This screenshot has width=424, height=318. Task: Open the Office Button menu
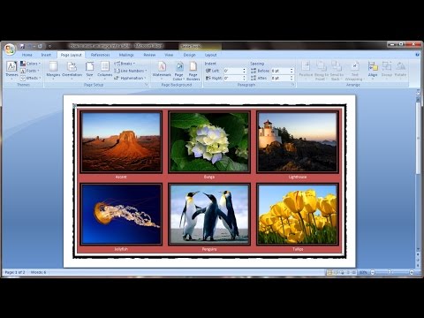10,49
